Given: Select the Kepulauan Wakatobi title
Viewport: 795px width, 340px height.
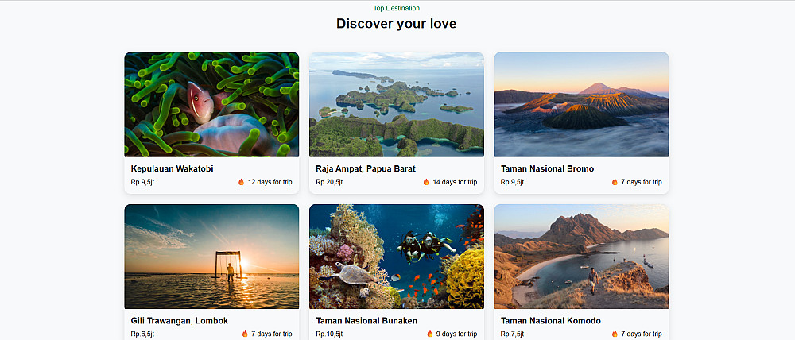Looking at the screenshot, I should coord(172,168).
